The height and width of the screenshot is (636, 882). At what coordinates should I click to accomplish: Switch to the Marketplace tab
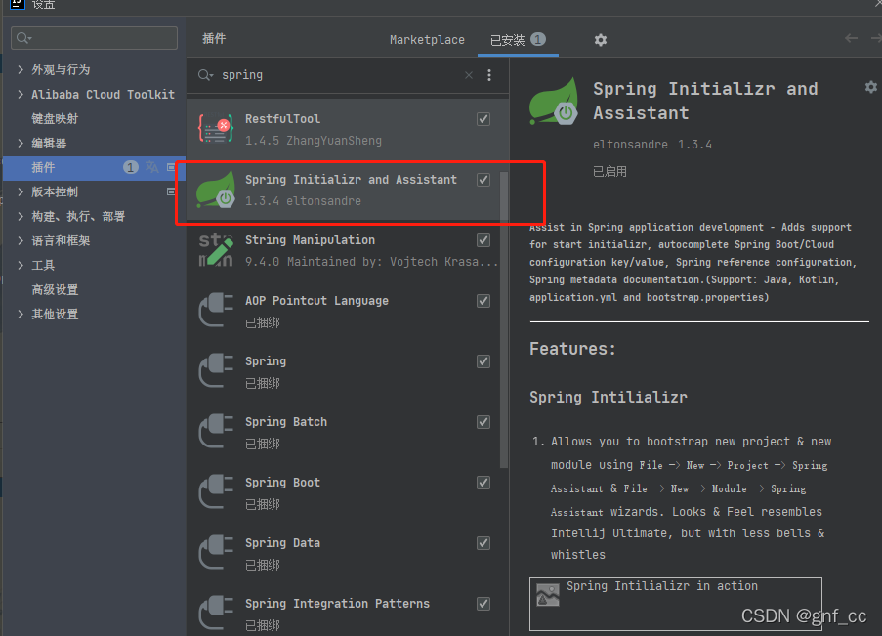427,40
